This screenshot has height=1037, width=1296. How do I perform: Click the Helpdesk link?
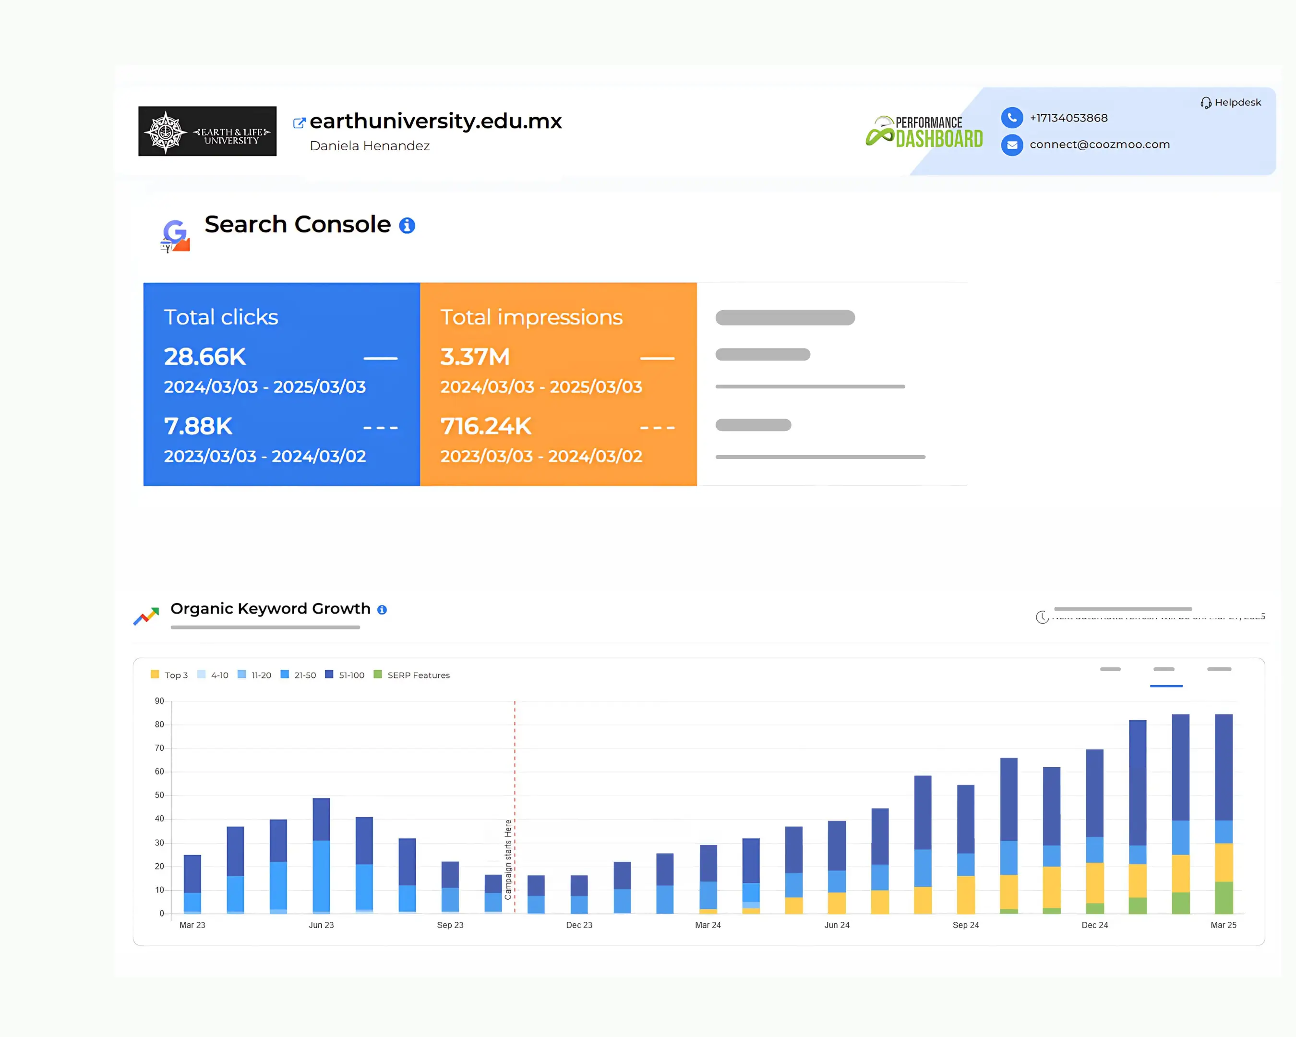(x=1237, y=103)
